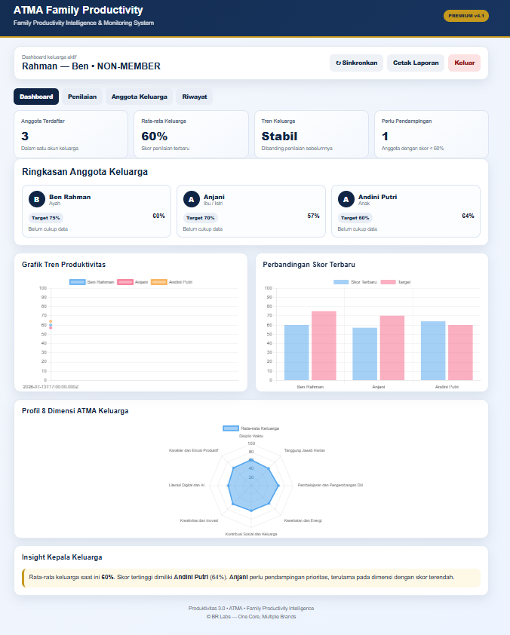Click Ben Rahman's avatar circle B

(36, 199)
